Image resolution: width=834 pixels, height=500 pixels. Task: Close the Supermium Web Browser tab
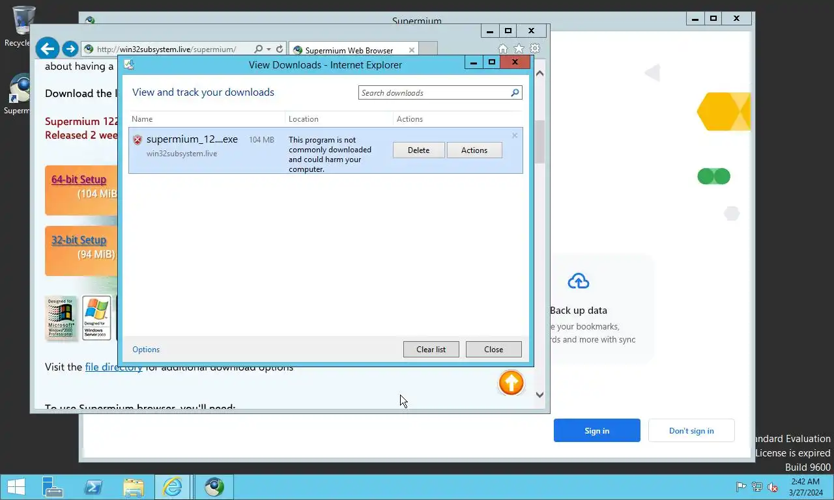(412, 50)
